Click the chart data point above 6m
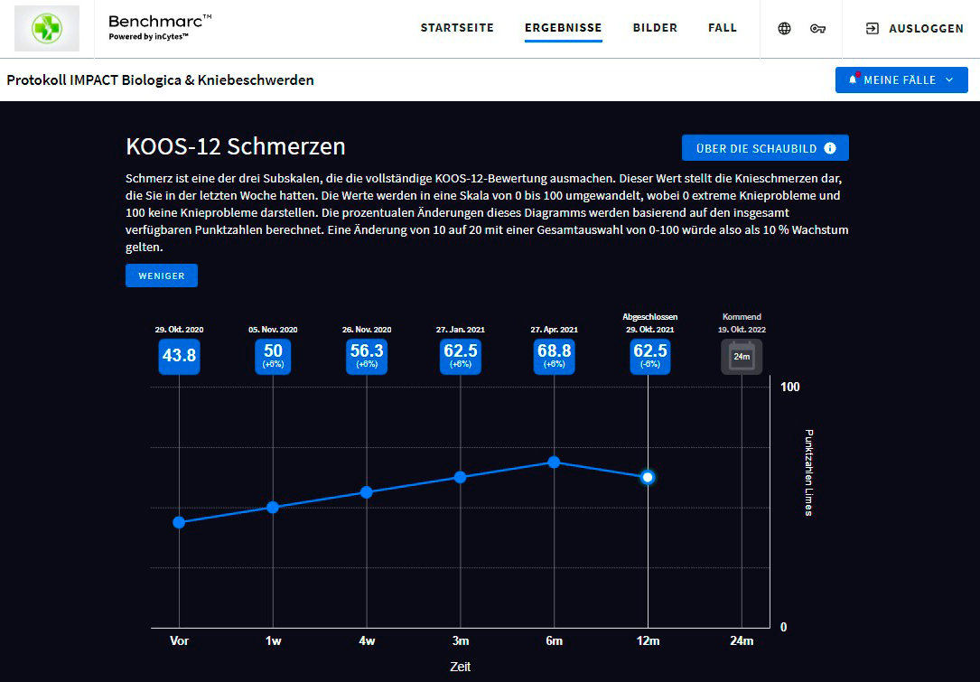 tap(555, 462)
